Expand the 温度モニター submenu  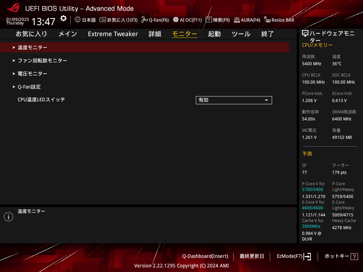(32, 47)
